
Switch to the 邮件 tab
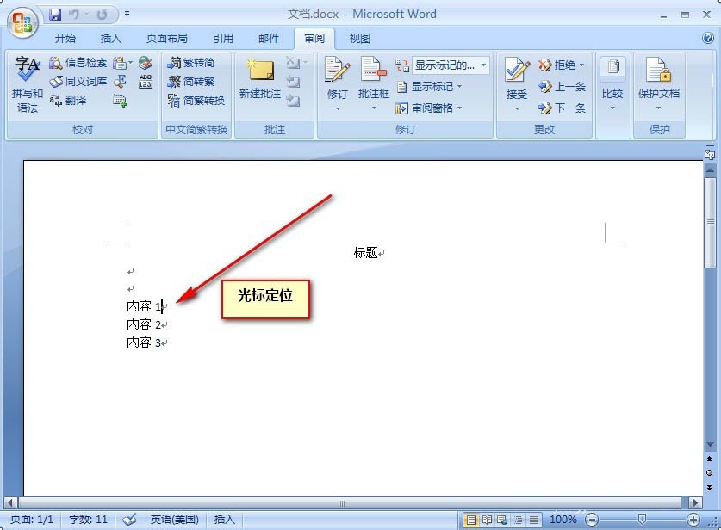(x=269, y=39)
